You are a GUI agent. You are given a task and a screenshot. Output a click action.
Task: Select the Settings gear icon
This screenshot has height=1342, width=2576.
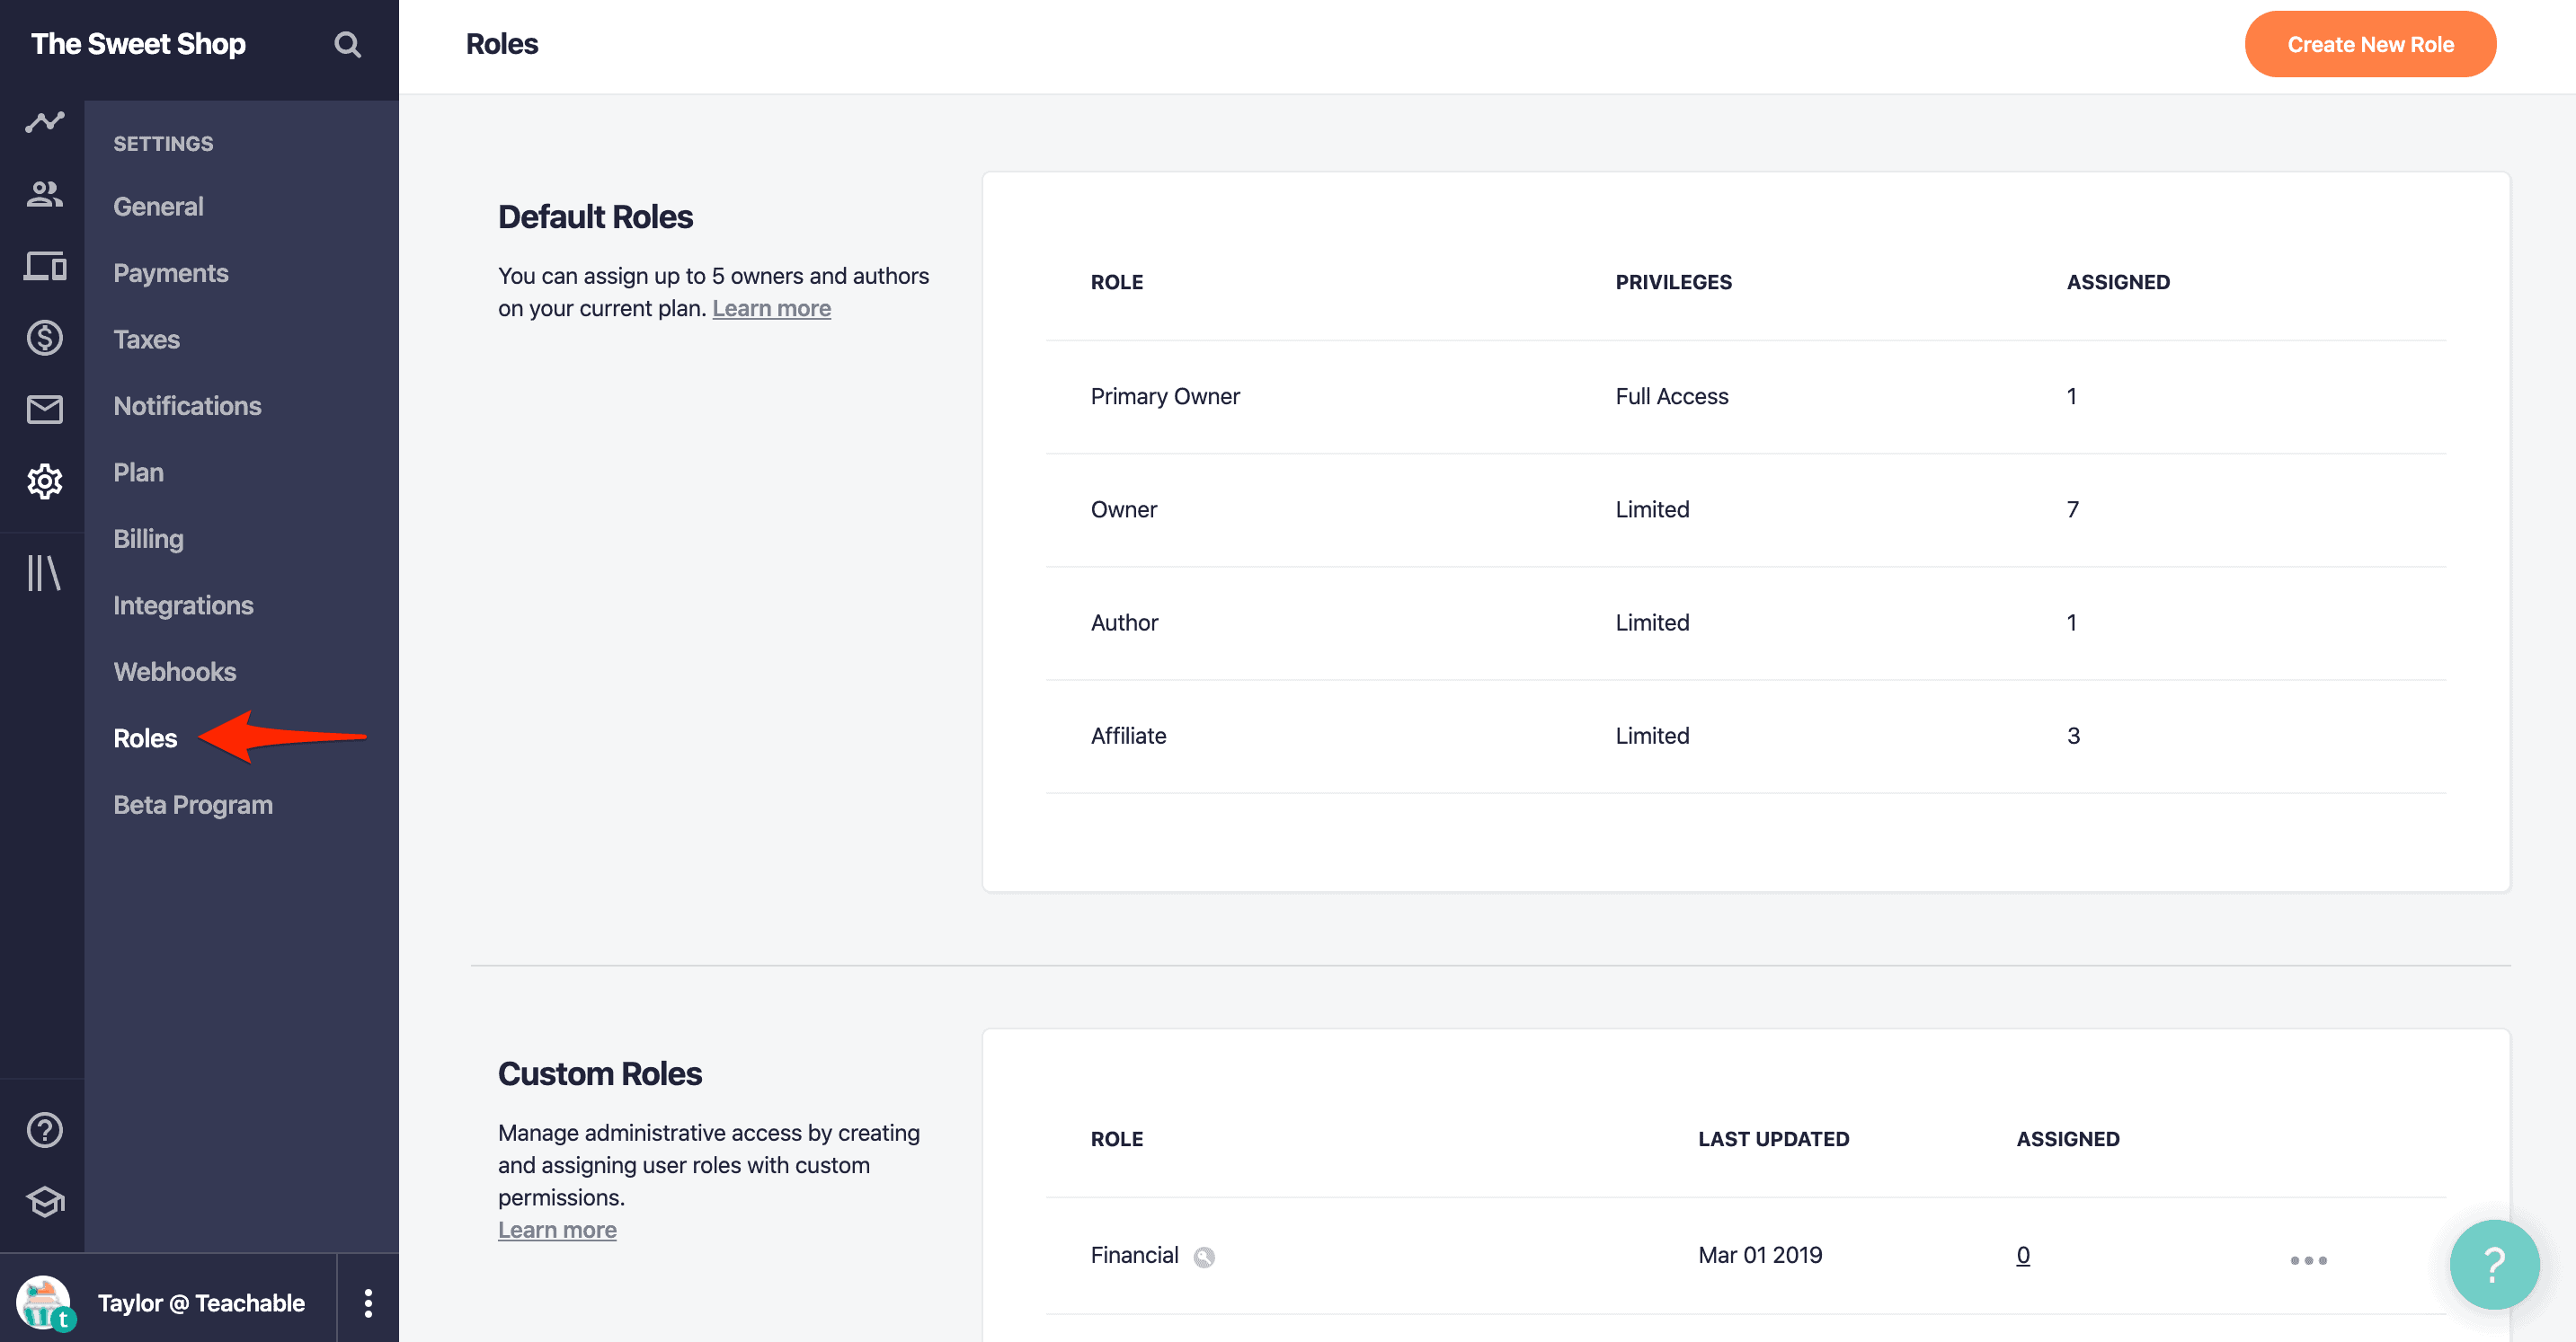pos(43,481)
